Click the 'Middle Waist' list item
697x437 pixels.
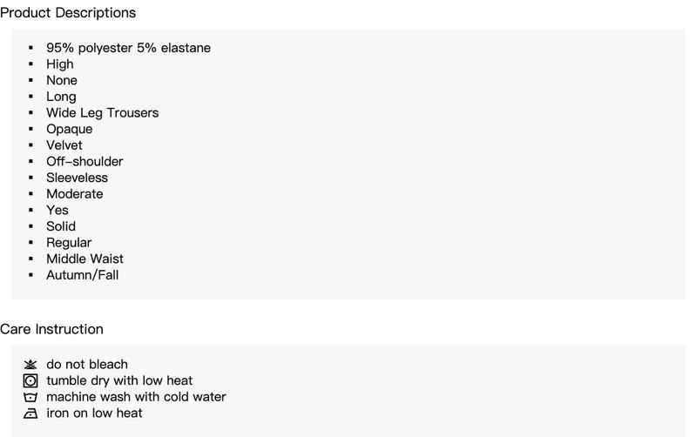85,259
